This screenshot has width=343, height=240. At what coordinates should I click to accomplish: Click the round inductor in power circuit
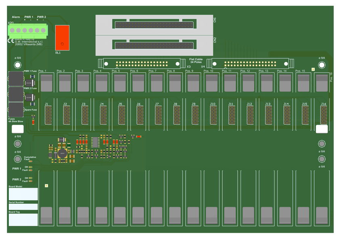63,153
